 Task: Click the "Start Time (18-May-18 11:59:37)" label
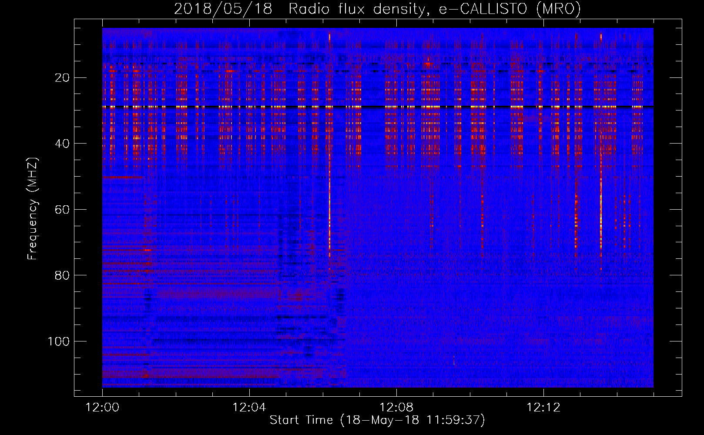tap(377, 420)
